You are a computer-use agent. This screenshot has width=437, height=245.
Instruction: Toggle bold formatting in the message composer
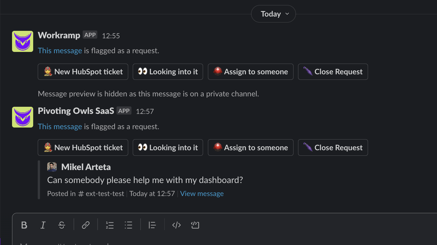[x=24, y=225]
